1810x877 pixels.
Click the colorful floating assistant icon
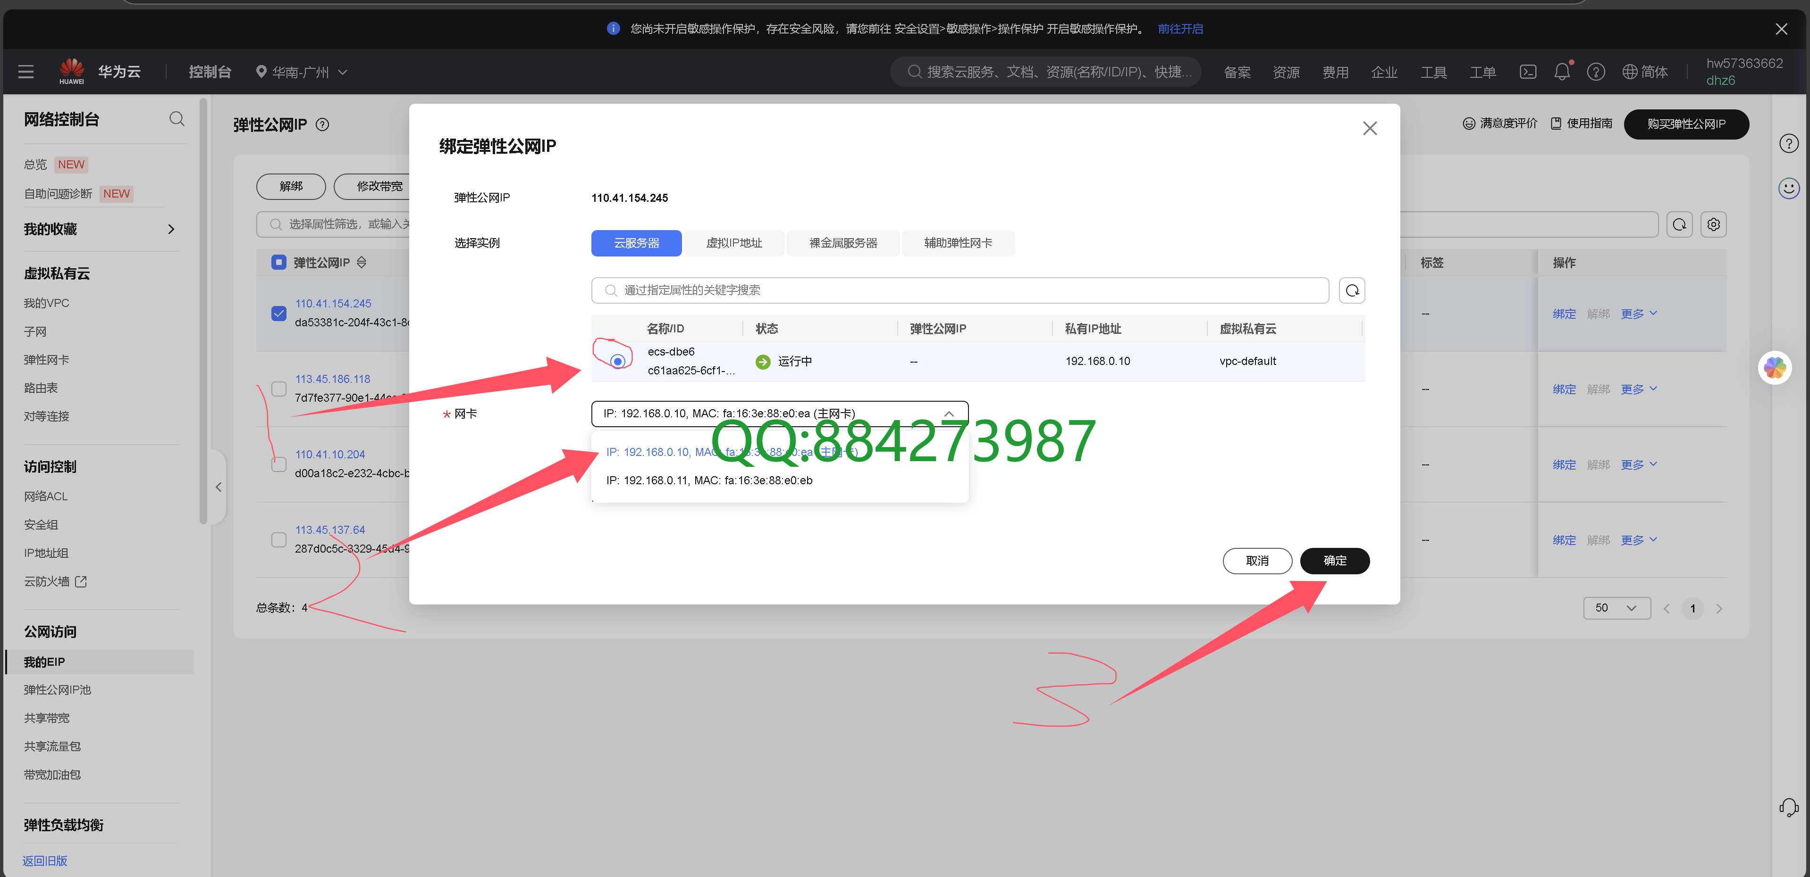[x=1774, y=367]
